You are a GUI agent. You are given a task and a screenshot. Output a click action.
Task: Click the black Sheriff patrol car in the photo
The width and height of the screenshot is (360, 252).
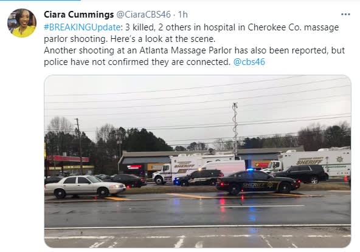point(258,183)
